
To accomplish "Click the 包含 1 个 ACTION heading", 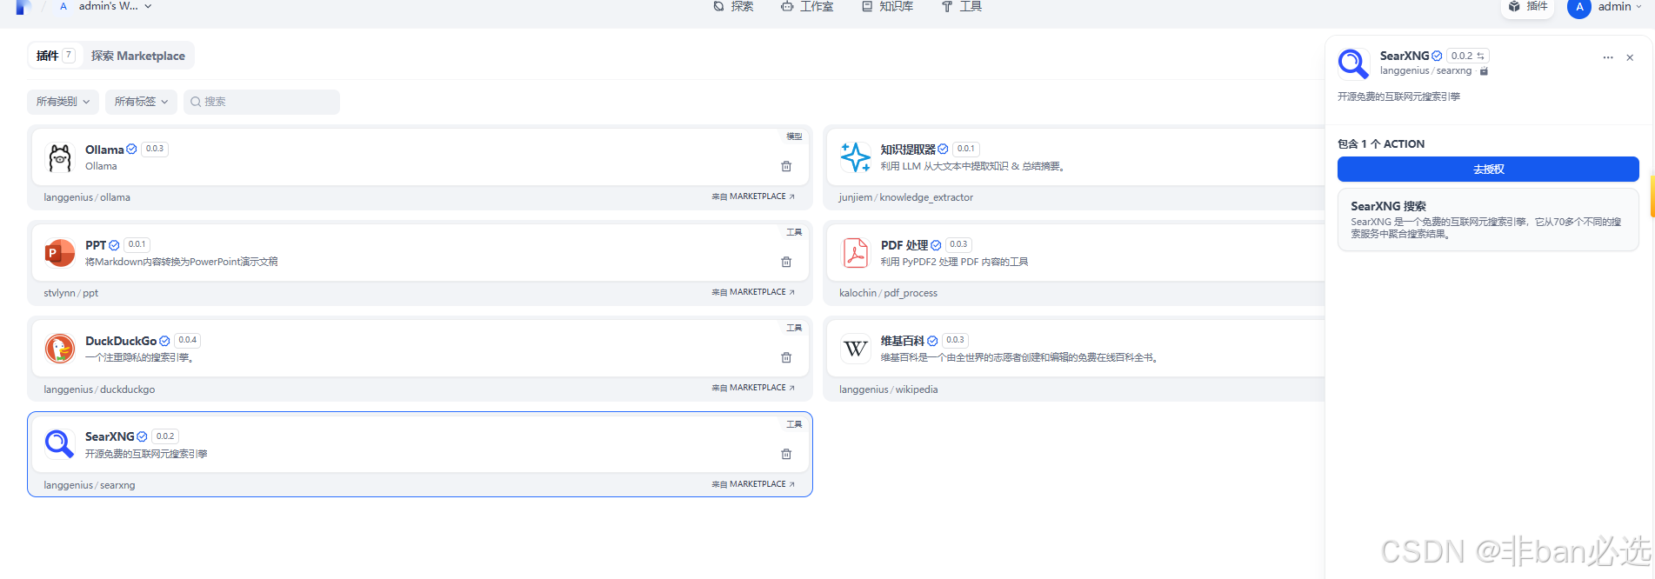I will (x=1381, y=143).
